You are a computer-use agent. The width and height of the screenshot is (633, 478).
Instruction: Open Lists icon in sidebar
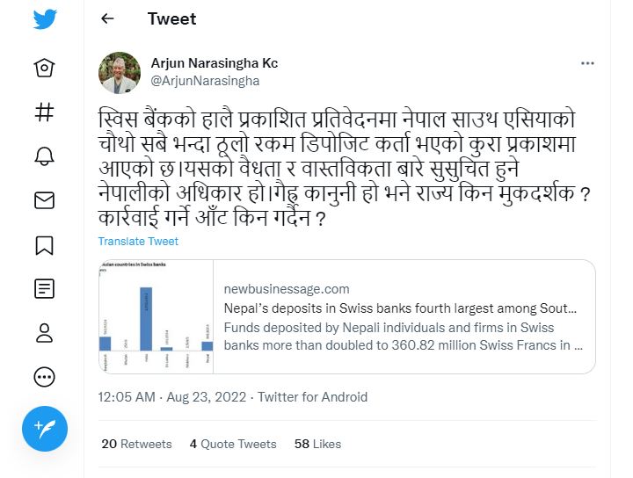coord(44,288)
